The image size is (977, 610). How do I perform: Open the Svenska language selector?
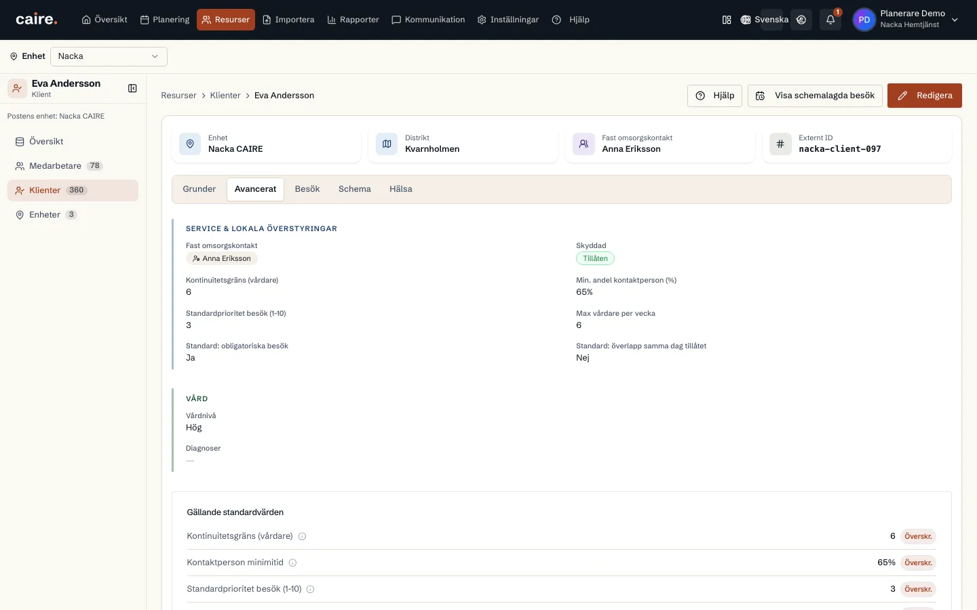765,20
